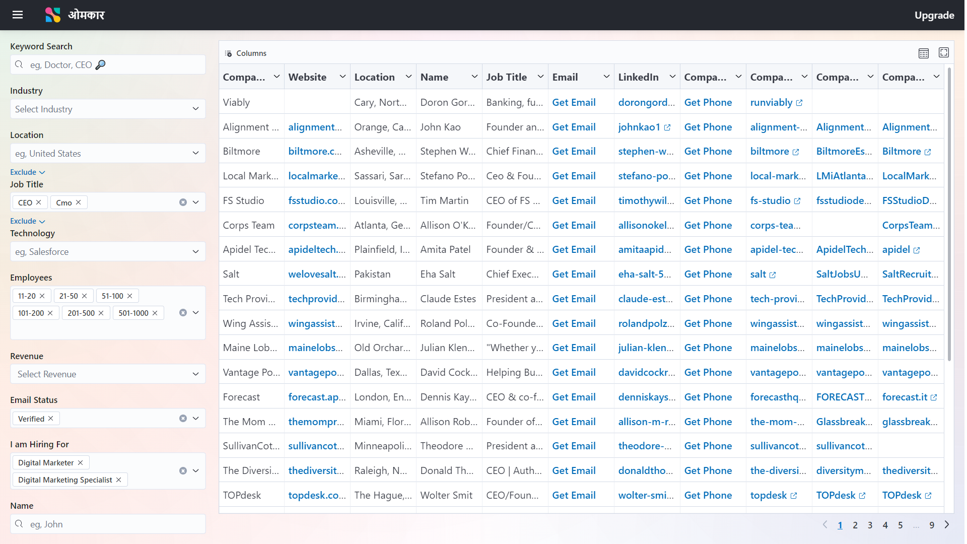Remove the 11-20 employees tag
967x544 pixels.
click(42, 296)
